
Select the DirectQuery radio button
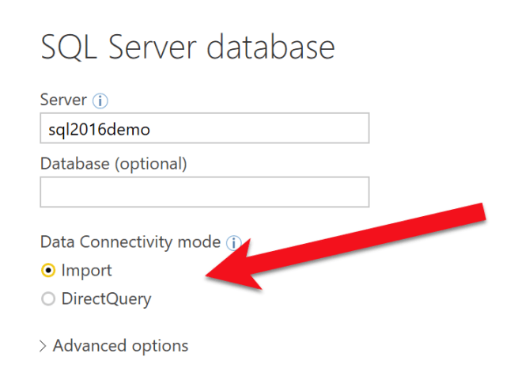48,299
